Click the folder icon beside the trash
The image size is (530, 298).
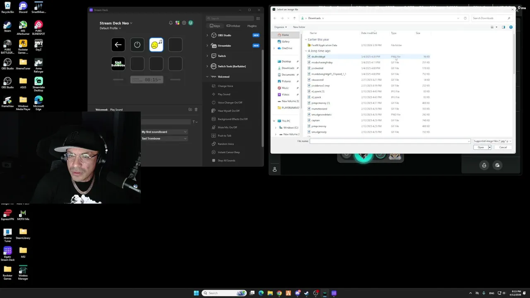tap(190, 110)
